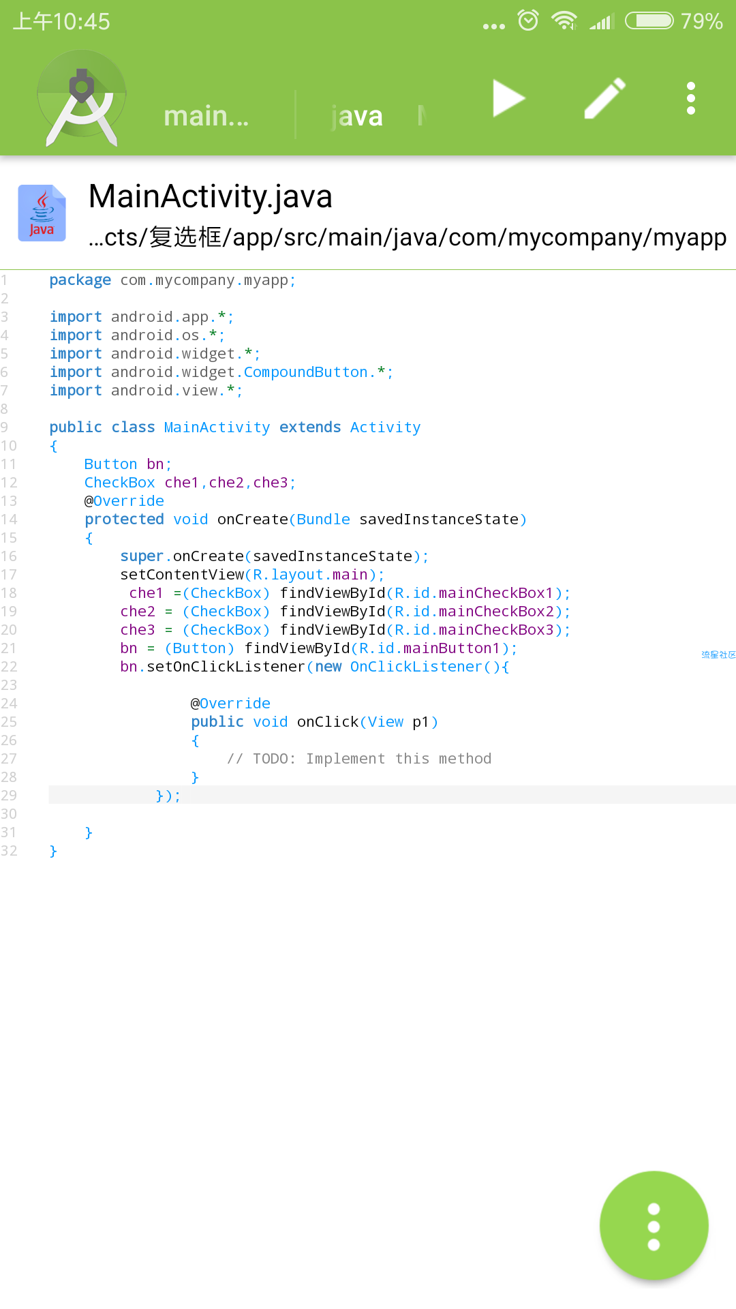The height and width of the screenshot is (1309, 736).
Task: Open the toolbar overflow three-dot menu
Action: point(690,99)
